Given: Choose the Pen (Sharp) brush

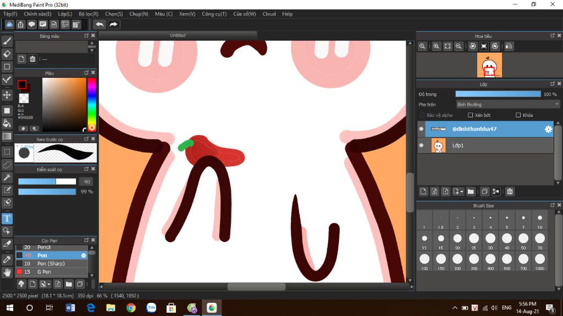Looking at the screenshot, I should click(52, 263).
